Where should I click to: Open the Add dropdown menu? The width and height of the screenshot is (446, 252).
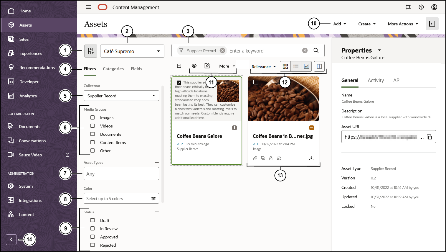click(340, 24)
